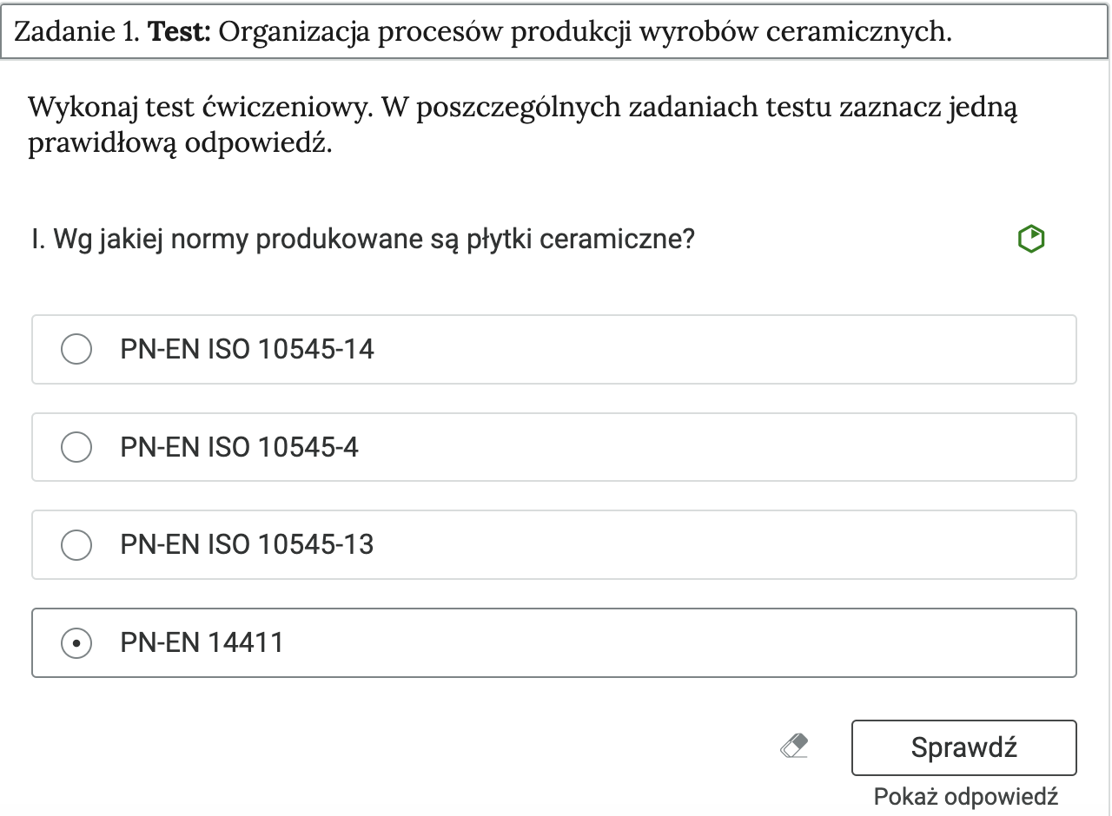
Task: Reveal the solution via Pokaż odpowiedź
Action: 964,793
